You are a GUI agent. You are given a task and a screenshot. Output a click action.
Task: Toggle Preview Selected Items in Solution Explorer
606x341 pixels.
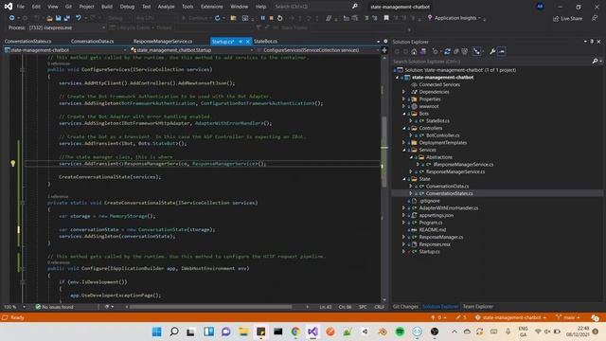501,51
